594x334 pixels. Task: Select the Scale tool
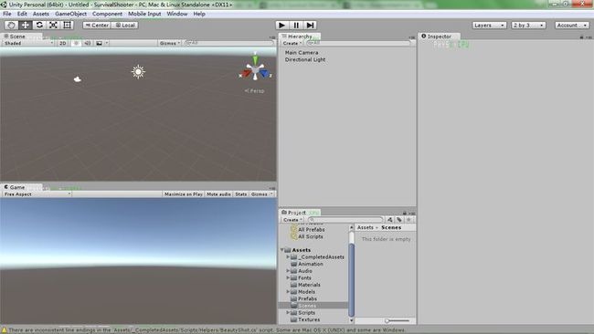click(53, 26)
